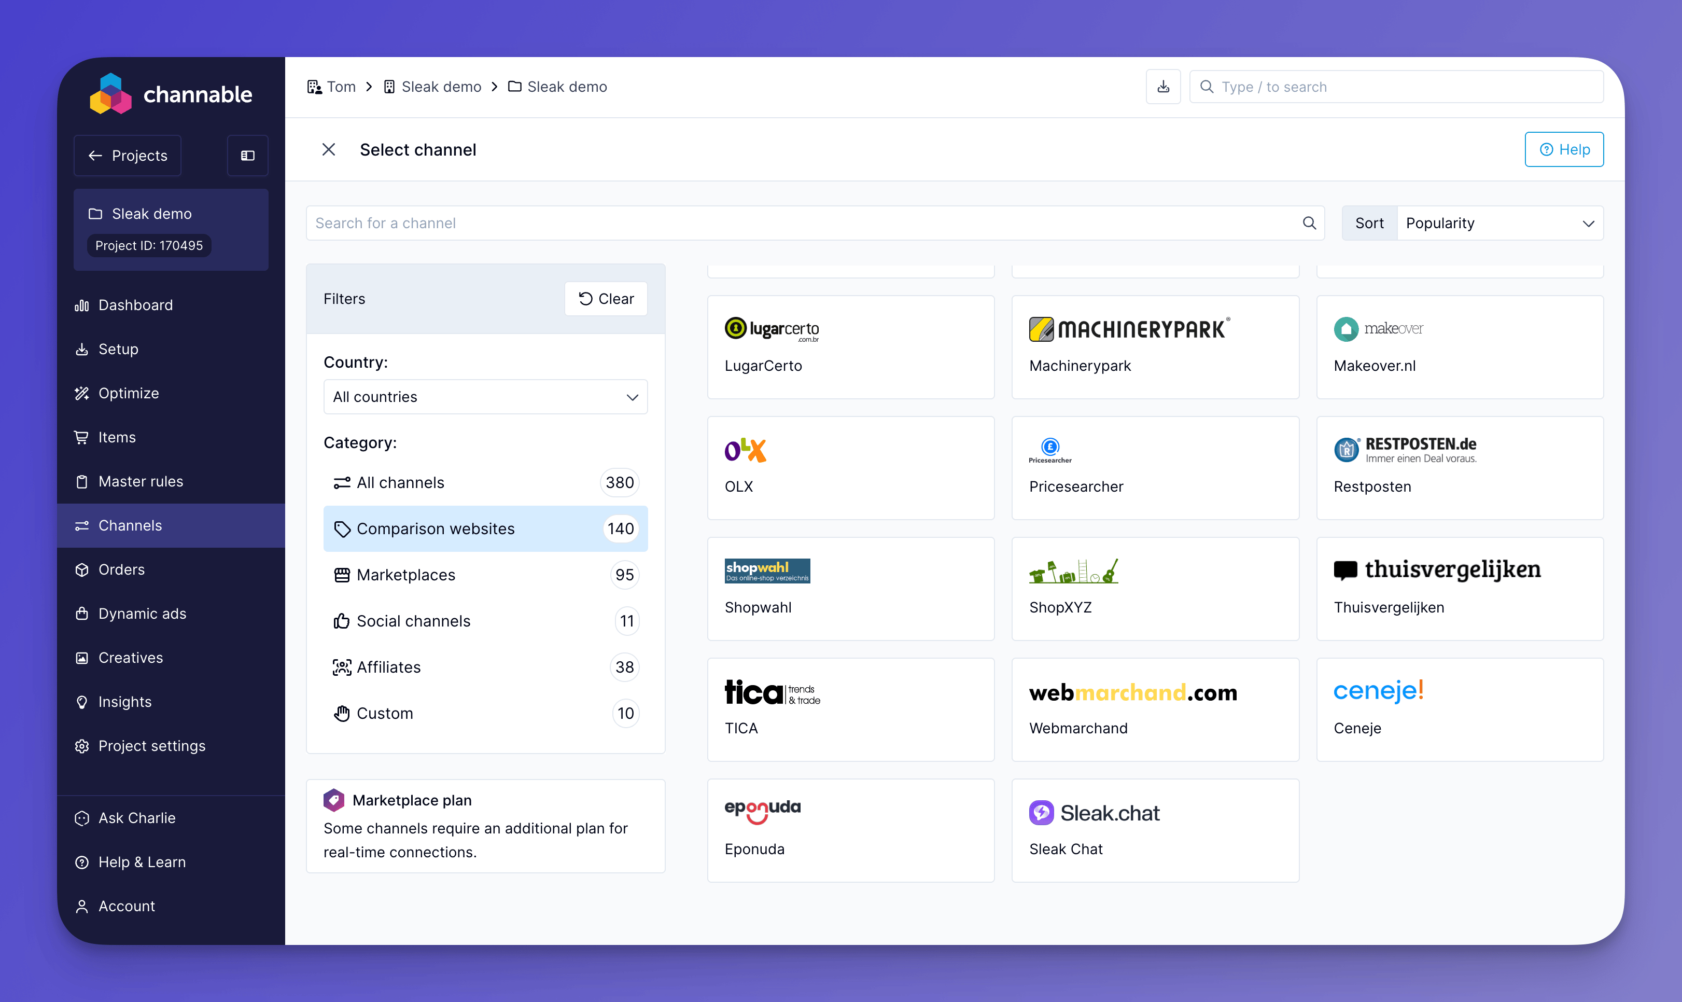Select the Machinerypark channel

click(x=1155, y=346)
